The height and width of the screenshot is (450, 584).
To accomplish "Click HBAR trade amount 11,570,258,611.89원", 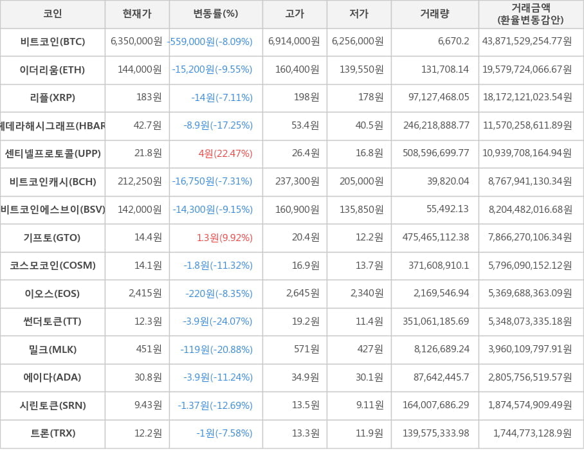I will (x=527, y=125).
